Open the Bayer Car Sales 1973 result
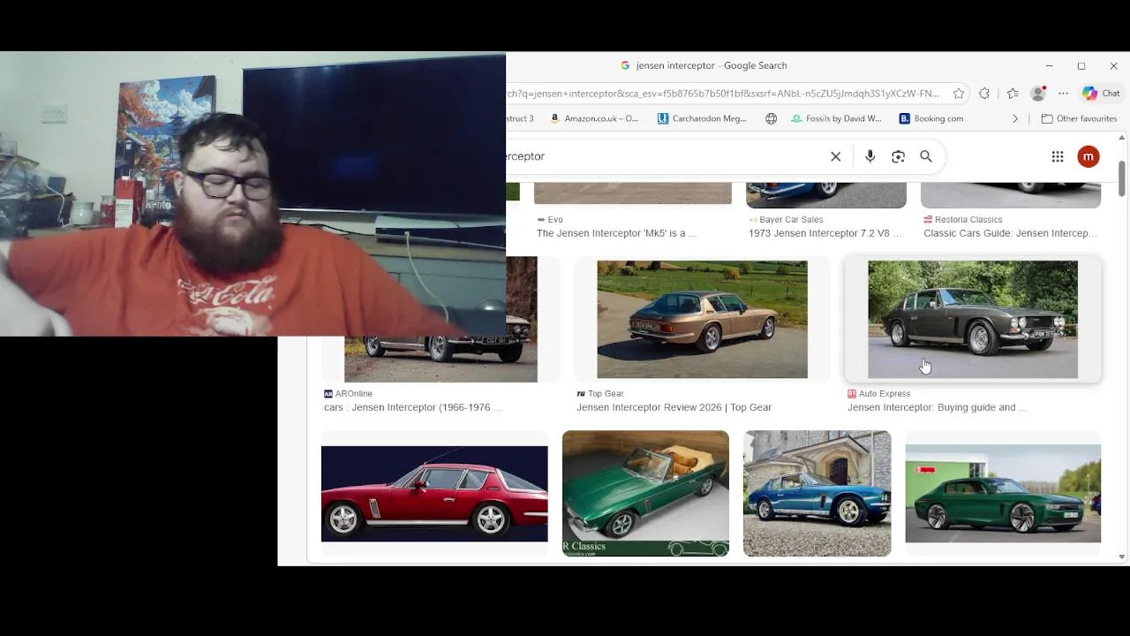Viewport: 1130px width, 636px height. tap(825, 233)
